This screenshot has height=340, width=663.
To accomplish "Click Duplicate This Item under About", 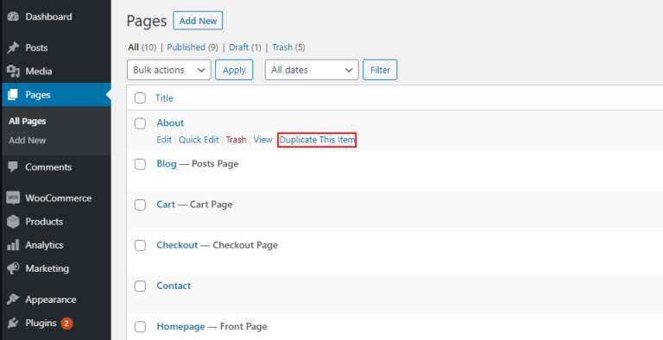I will [317, 140].
